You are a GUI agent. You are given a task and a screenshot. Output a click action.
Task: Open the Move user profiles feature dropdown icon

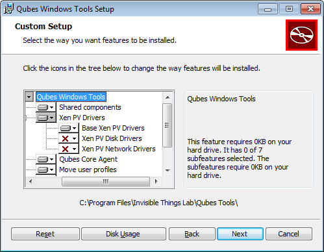tap(45, 170)
